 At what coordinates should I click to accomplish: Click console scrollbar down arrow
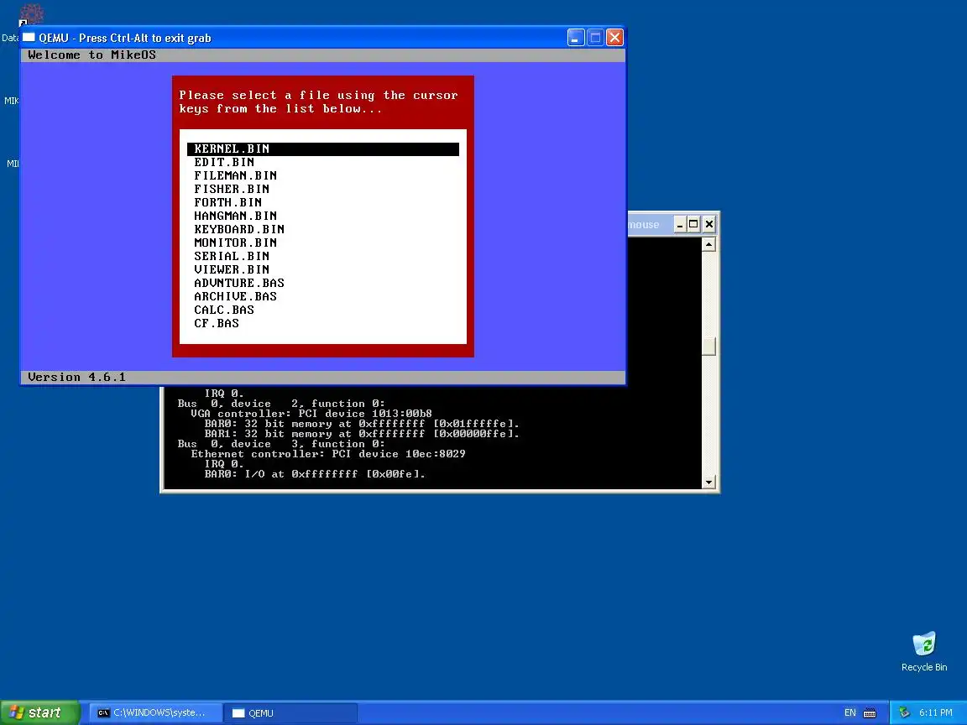(x=709, y=482)
